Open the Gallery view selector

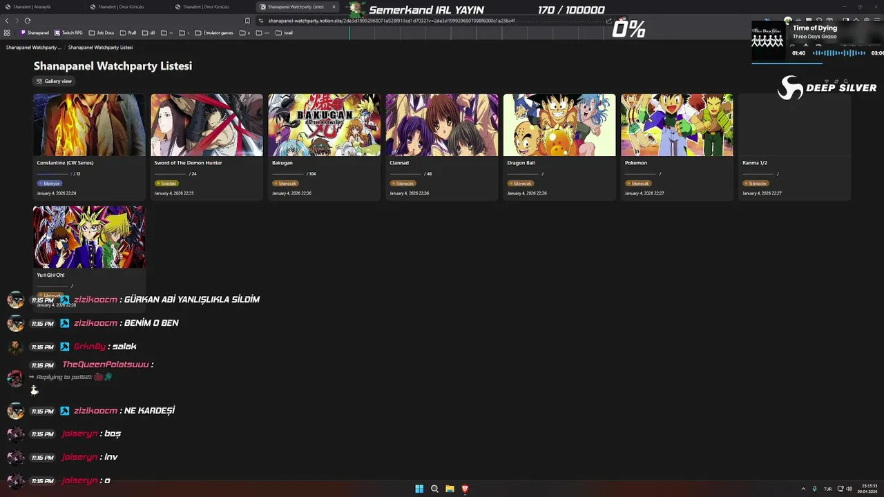(x=54, y=81)
